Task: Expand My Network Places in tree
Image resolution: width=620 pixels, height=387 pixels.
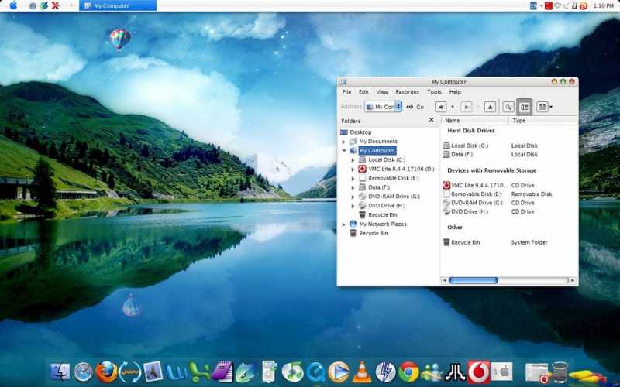Action: pyautogui.click(x=344, y=224)
